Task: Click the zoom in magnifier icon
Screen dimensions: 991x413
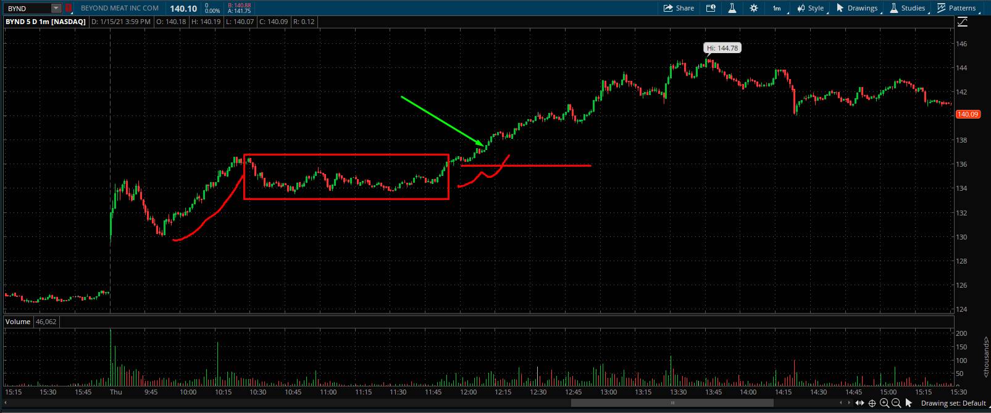Action: pyautogui.click(x=884, y=403)
